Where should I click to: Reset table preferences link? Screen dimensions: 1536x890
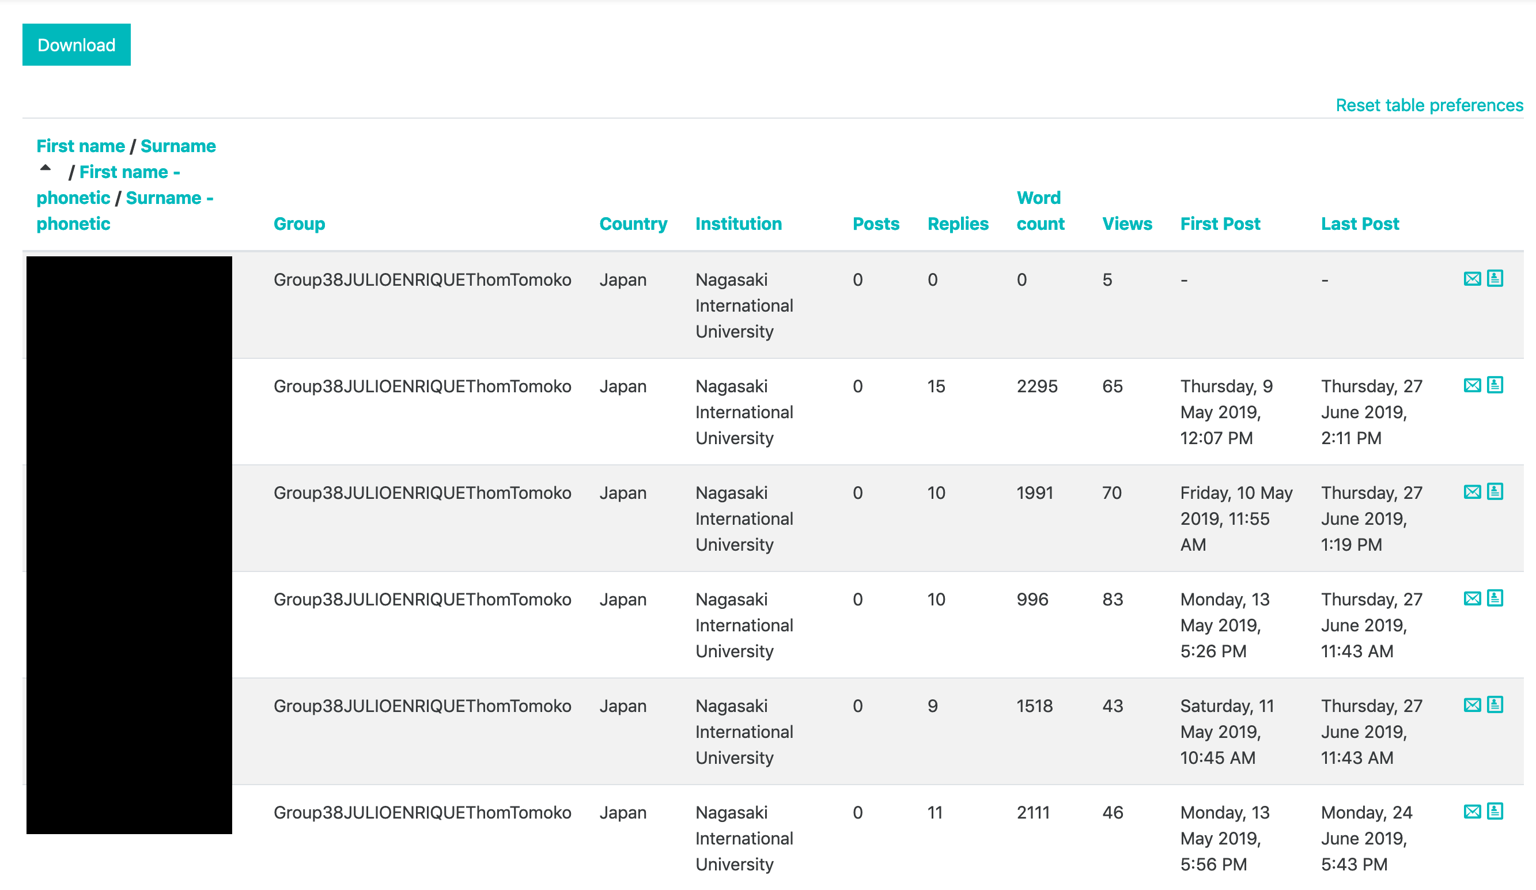1429,105
